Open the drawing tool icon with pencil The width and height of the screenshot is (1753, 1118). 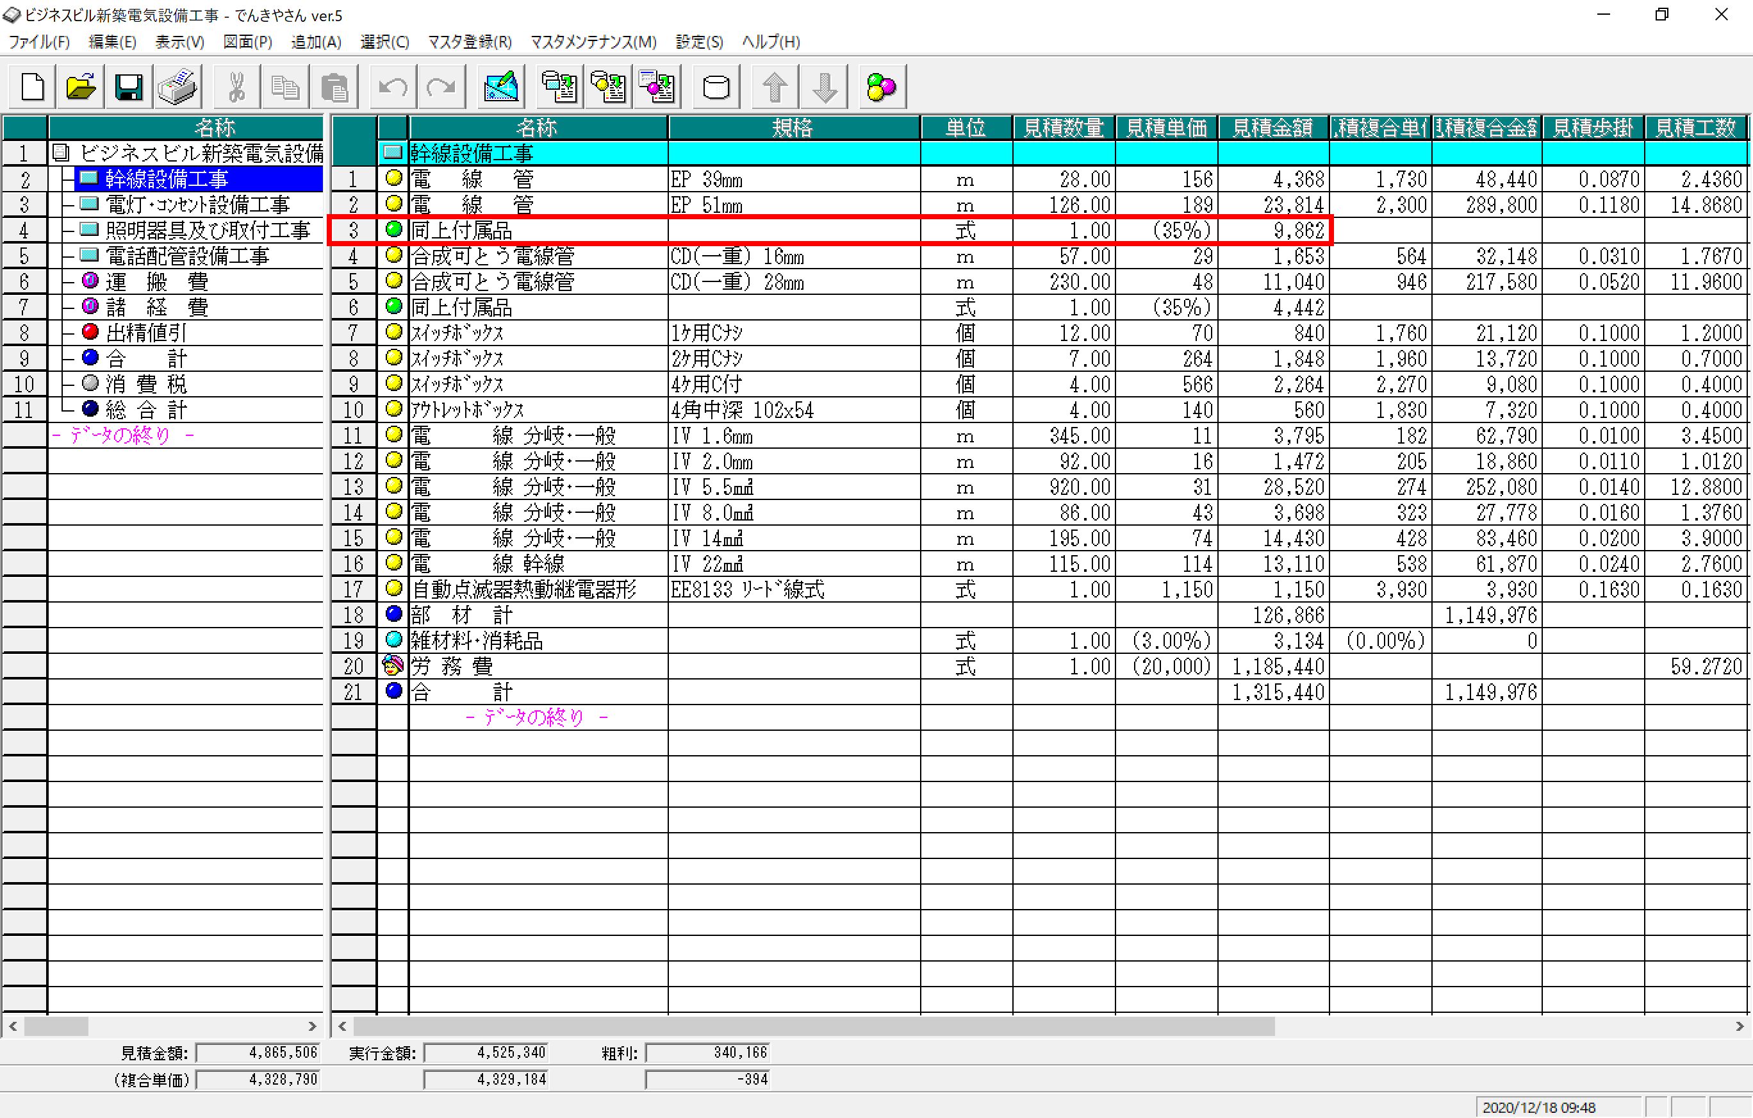click(501, 87)
